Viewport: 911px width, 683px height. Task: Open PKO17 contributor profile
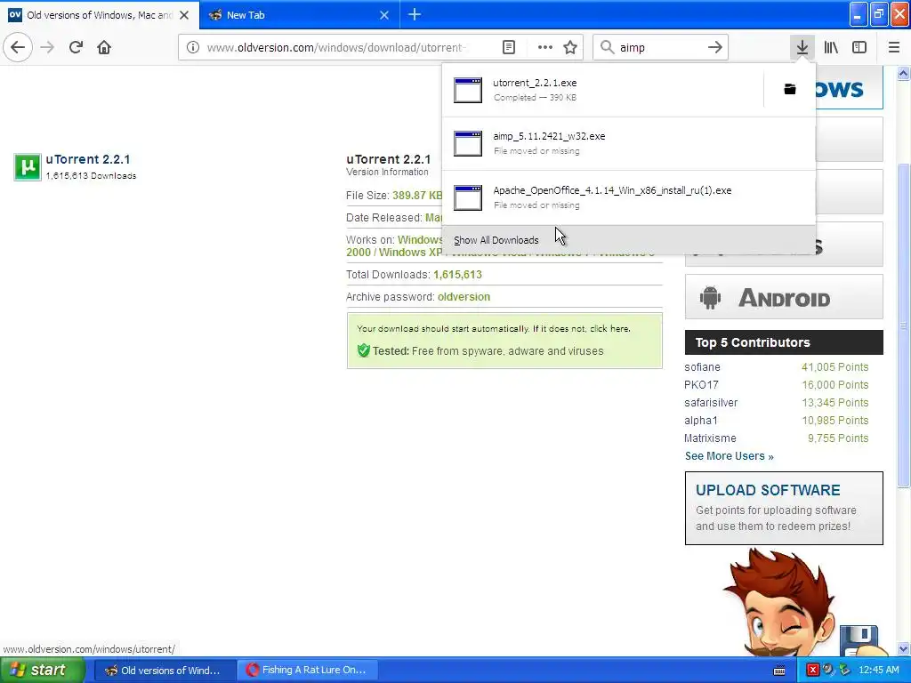pos(701,384)
